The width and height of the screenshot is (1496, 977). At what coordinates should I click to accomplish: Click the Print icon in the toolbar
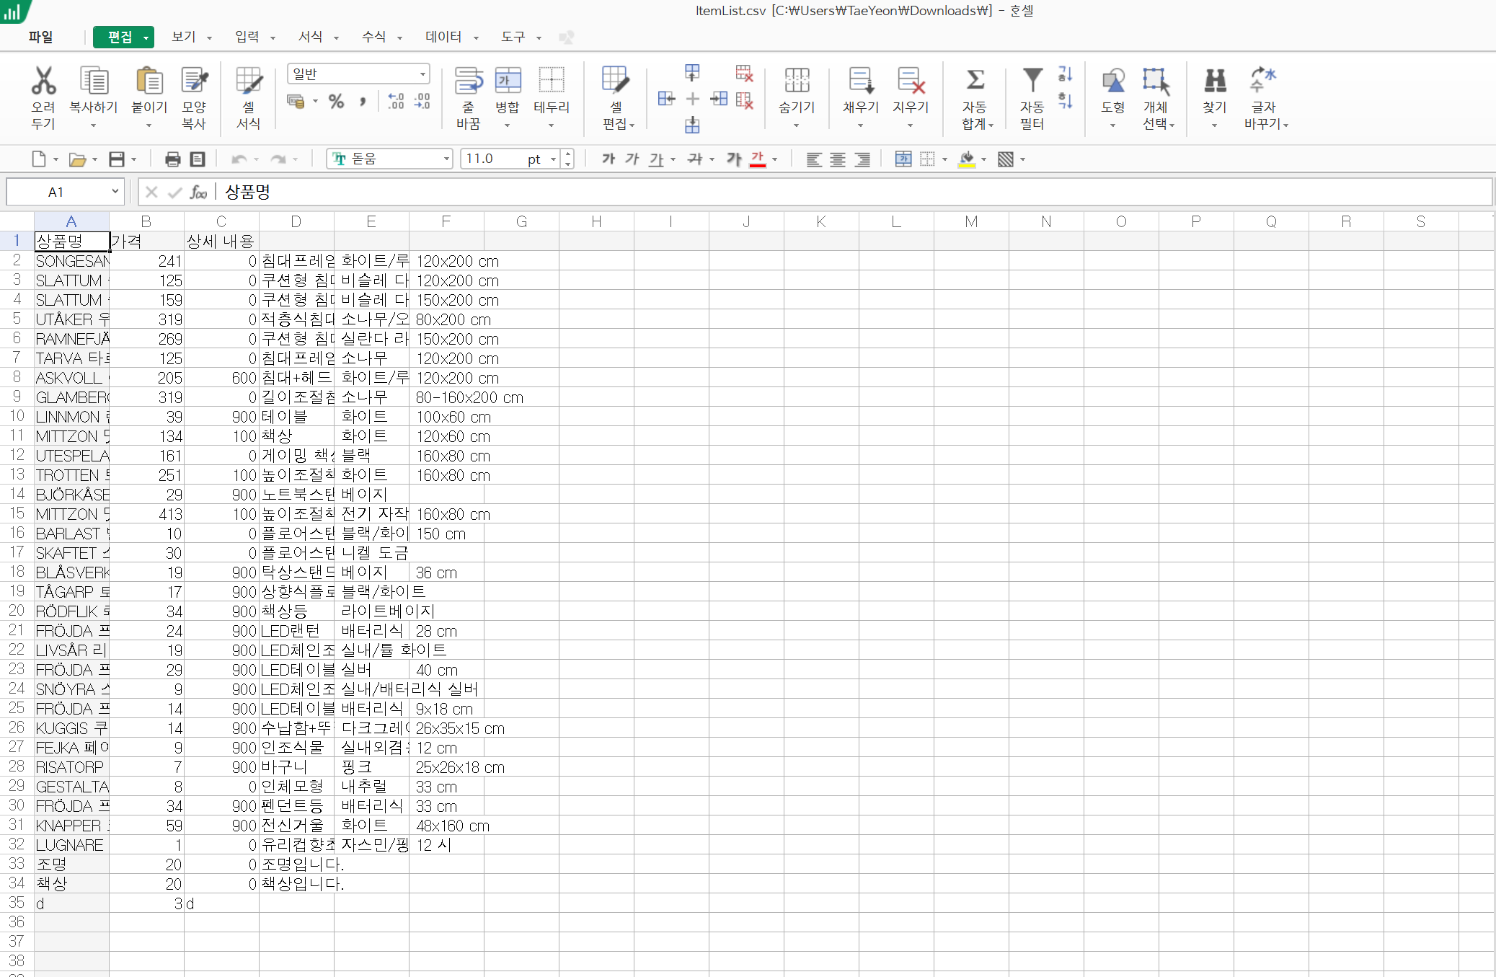coord(172,159)
